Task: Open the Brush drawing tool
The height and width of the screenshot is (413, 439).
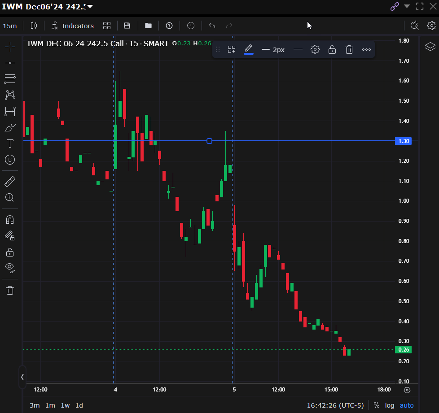Action: coord(9,127)
